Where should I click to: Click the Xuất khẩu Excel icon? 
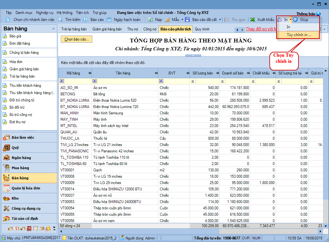coord(253,20)
